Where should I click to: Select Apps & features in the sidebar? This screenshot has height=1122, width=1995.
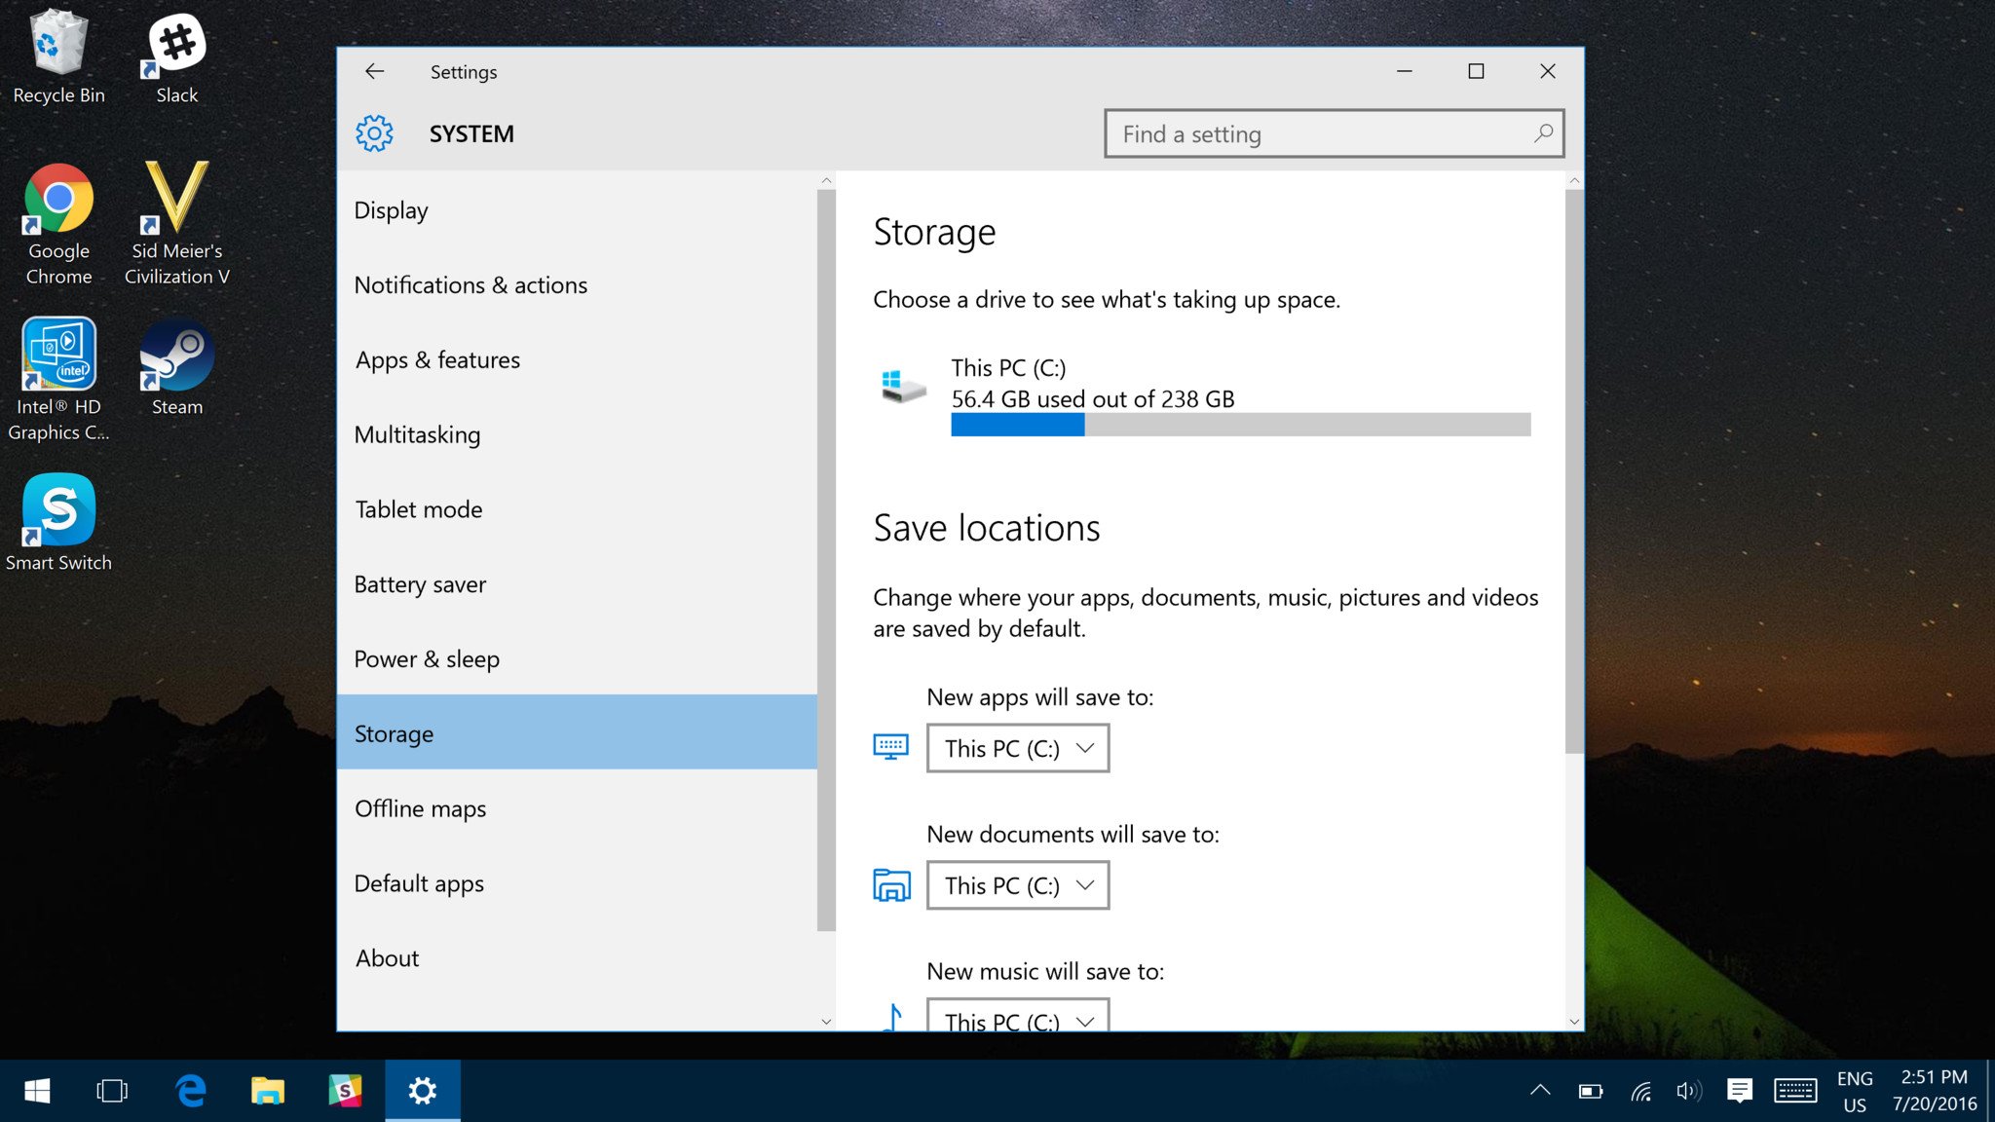[x=437, y=359]
